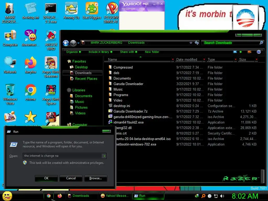Expand the address bar previous locations dropdown
The height and width of the screenshot is (201, 268).
[191, 43]
